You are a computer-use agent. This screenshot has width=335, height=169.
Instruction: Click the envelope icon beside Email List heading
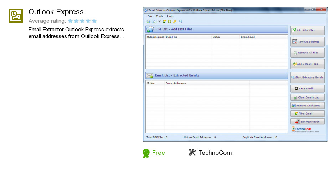coord(150,76)
